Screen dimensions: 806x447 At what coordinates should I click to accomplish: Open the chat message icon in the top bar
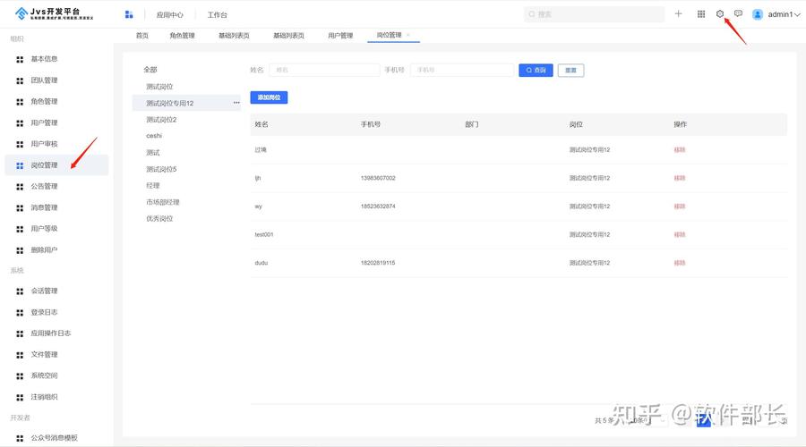[x=738, y=13]
